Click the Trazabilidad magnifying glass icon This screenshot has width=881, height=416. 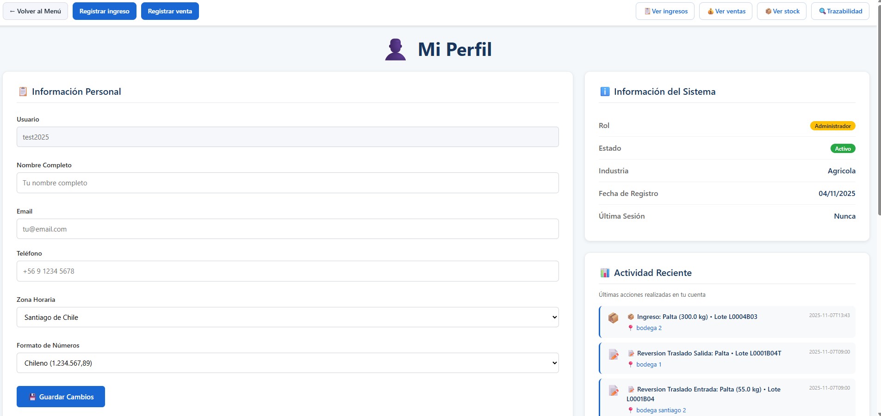click(823, 11)
